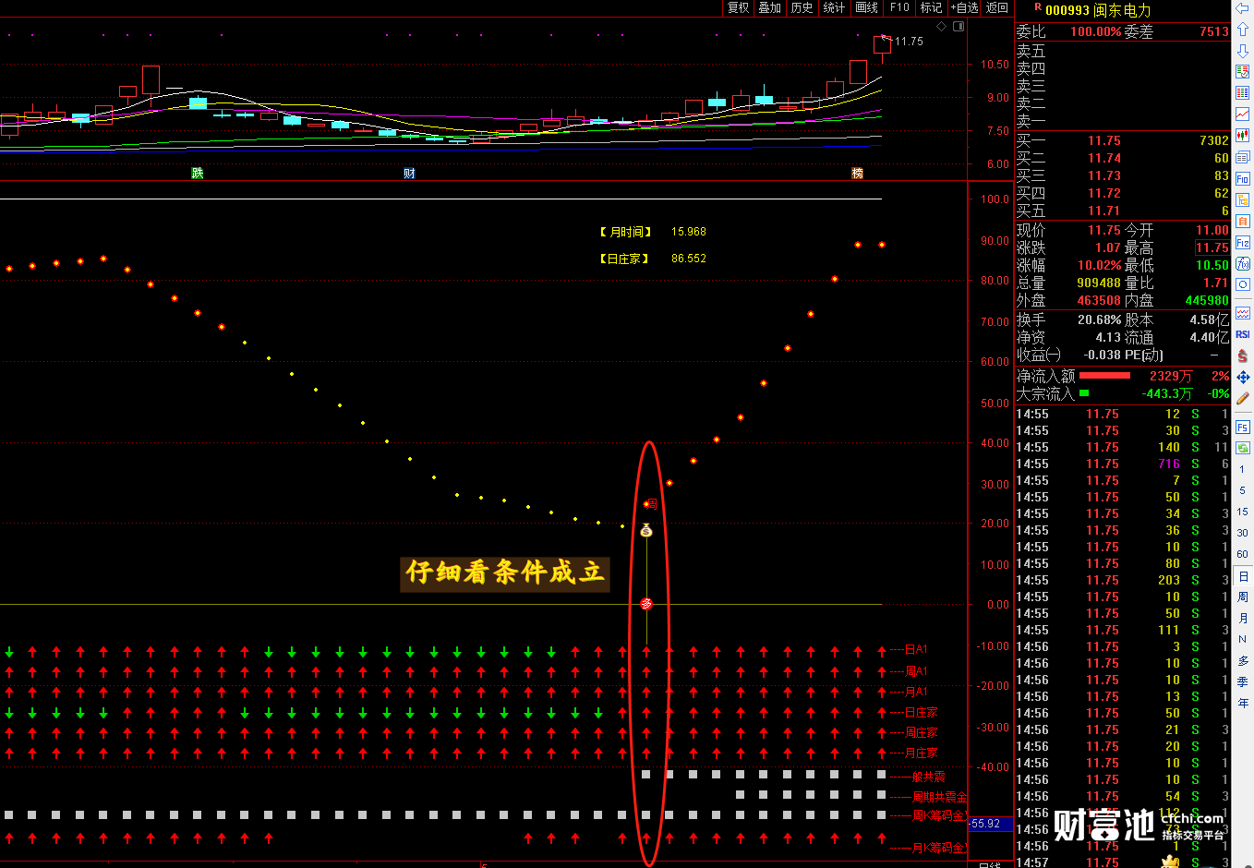
Task: Click the 【月时间】 indicator label
Action: 625,232
